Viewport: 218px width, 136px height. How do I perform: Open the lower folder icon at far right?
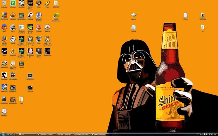[x=203, y=27]
